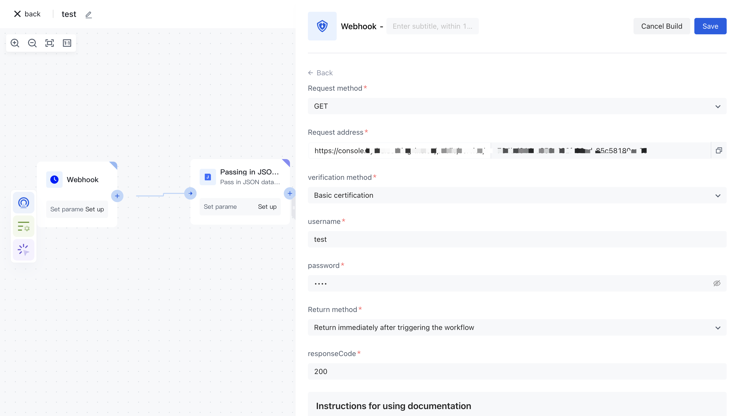739x416 pixels.
Task: Click the subtitle input field
Action: 432,26
